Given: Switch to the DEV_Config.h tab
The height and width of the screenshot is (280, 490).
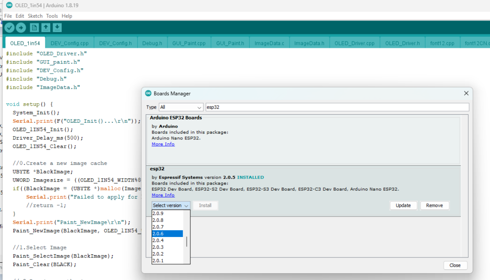Looking at the screenshot, I should tap(115, 43).
